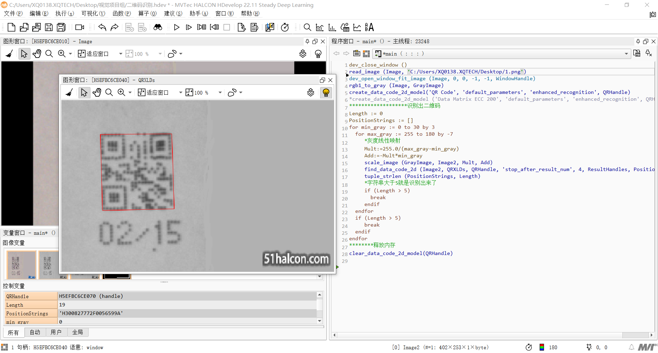The image size is (658, 353).
Task: Undo the last edit
Action: pos(102,27)
